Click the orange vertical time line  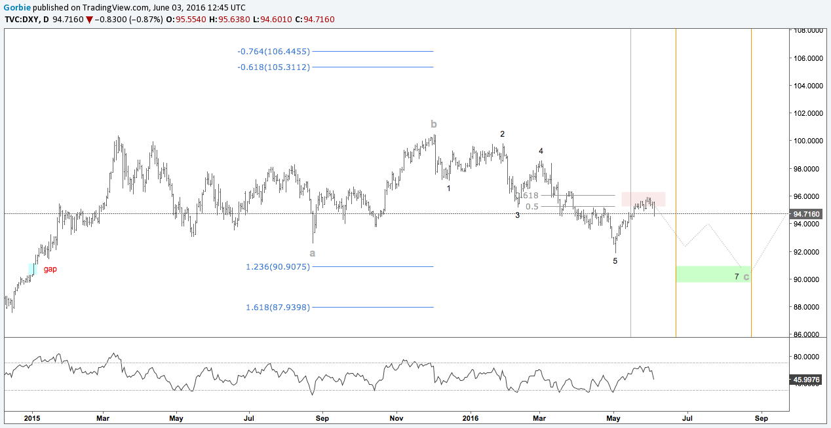click(x=751, y=183)
